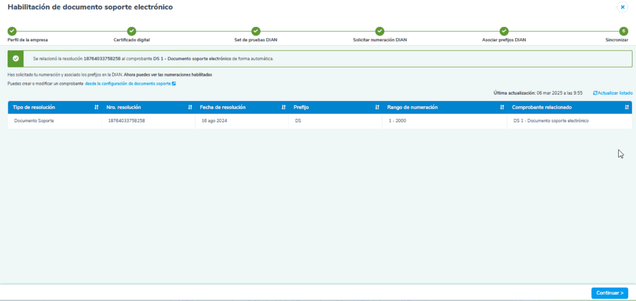The width and height of the screenshot is (636, 301).
Task: Select the Certificado digital step checkmark
Action: (x=132, y=31)
